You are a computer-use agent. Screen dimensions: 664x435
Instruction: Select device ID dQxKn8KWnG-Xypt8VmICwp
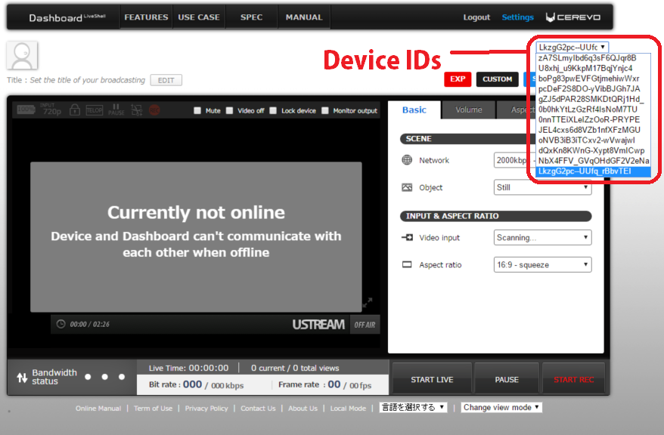point(593,150)
